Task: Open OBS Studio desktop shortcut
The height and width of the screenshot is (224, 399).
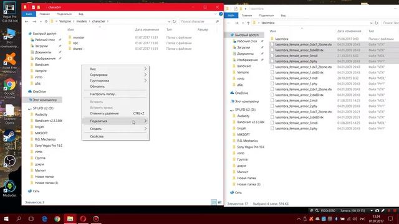Action: pyautogui.click(x=9, y=163)
